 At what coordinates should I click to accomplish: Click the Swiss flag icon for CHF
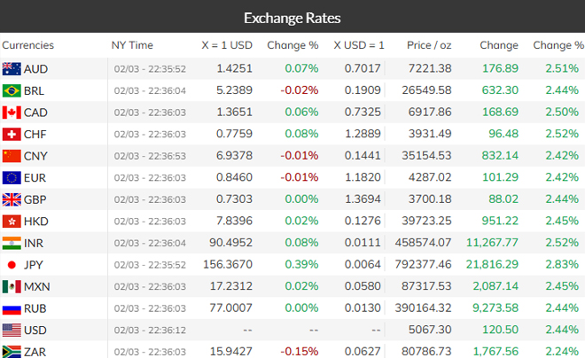[12, 134]
